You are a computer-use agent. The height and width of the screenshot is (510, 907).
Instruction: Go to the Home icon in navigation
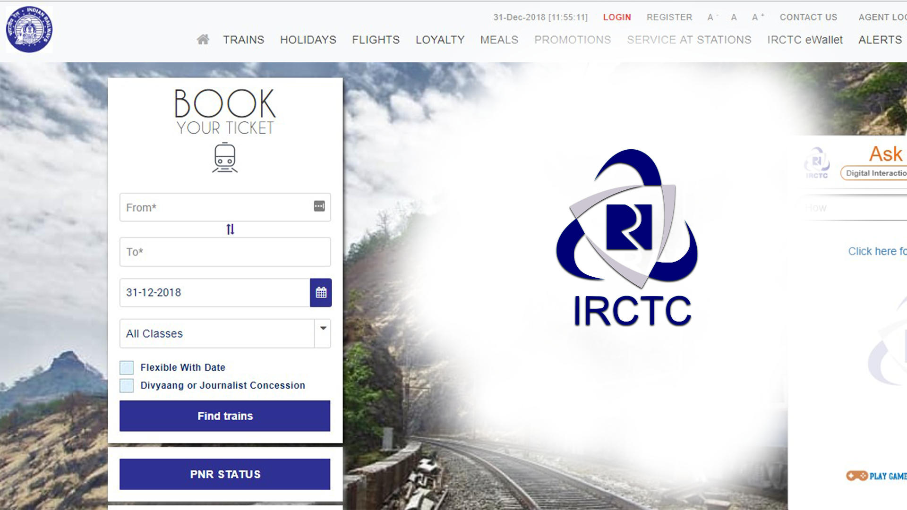pos(203,40)
